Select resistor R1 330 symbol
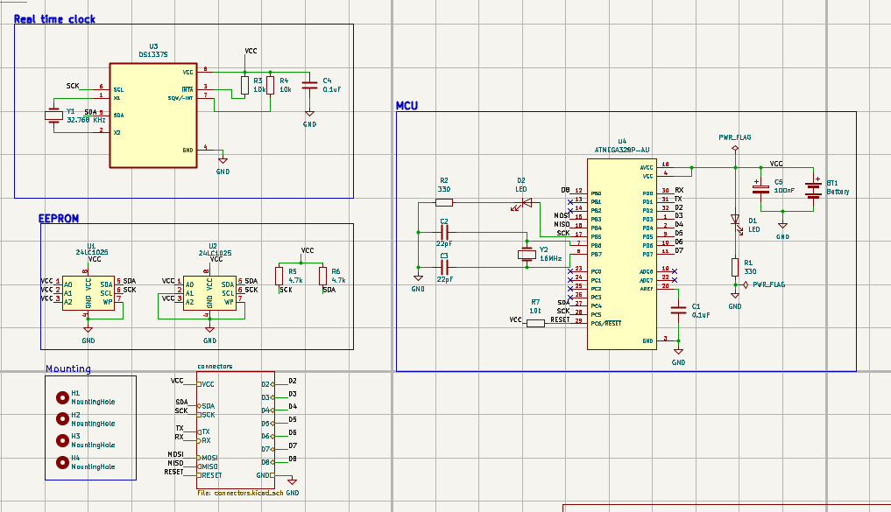The width and height of the screenshot is (891, 512). tap(735, 267)
